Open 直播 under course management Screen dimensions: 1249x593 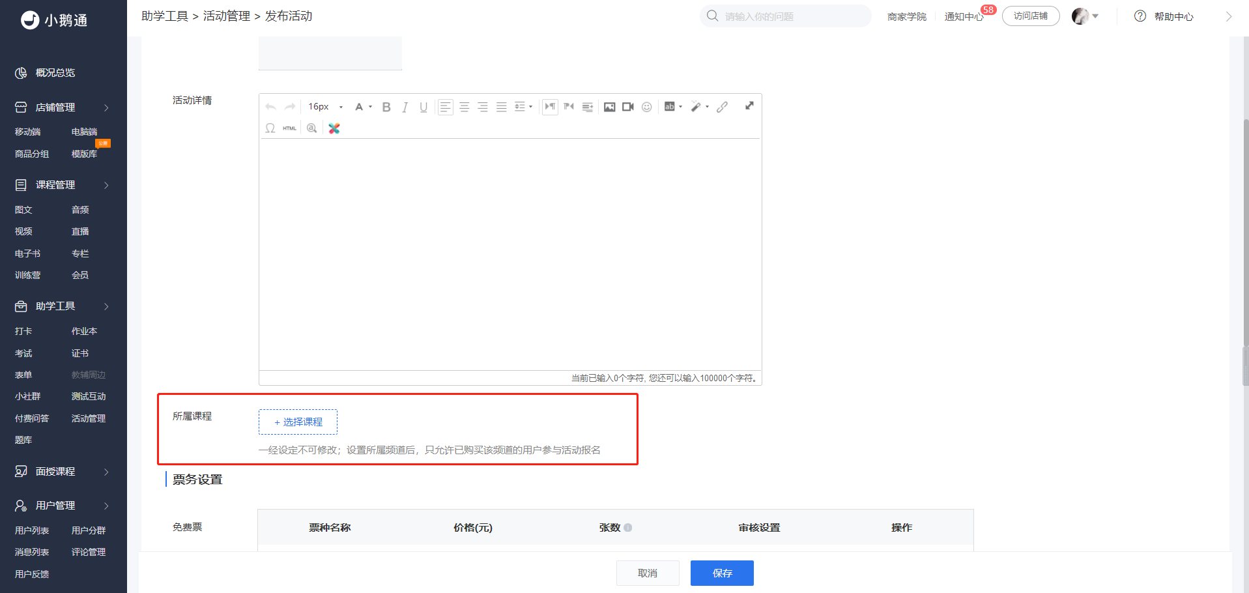(80, 231)
